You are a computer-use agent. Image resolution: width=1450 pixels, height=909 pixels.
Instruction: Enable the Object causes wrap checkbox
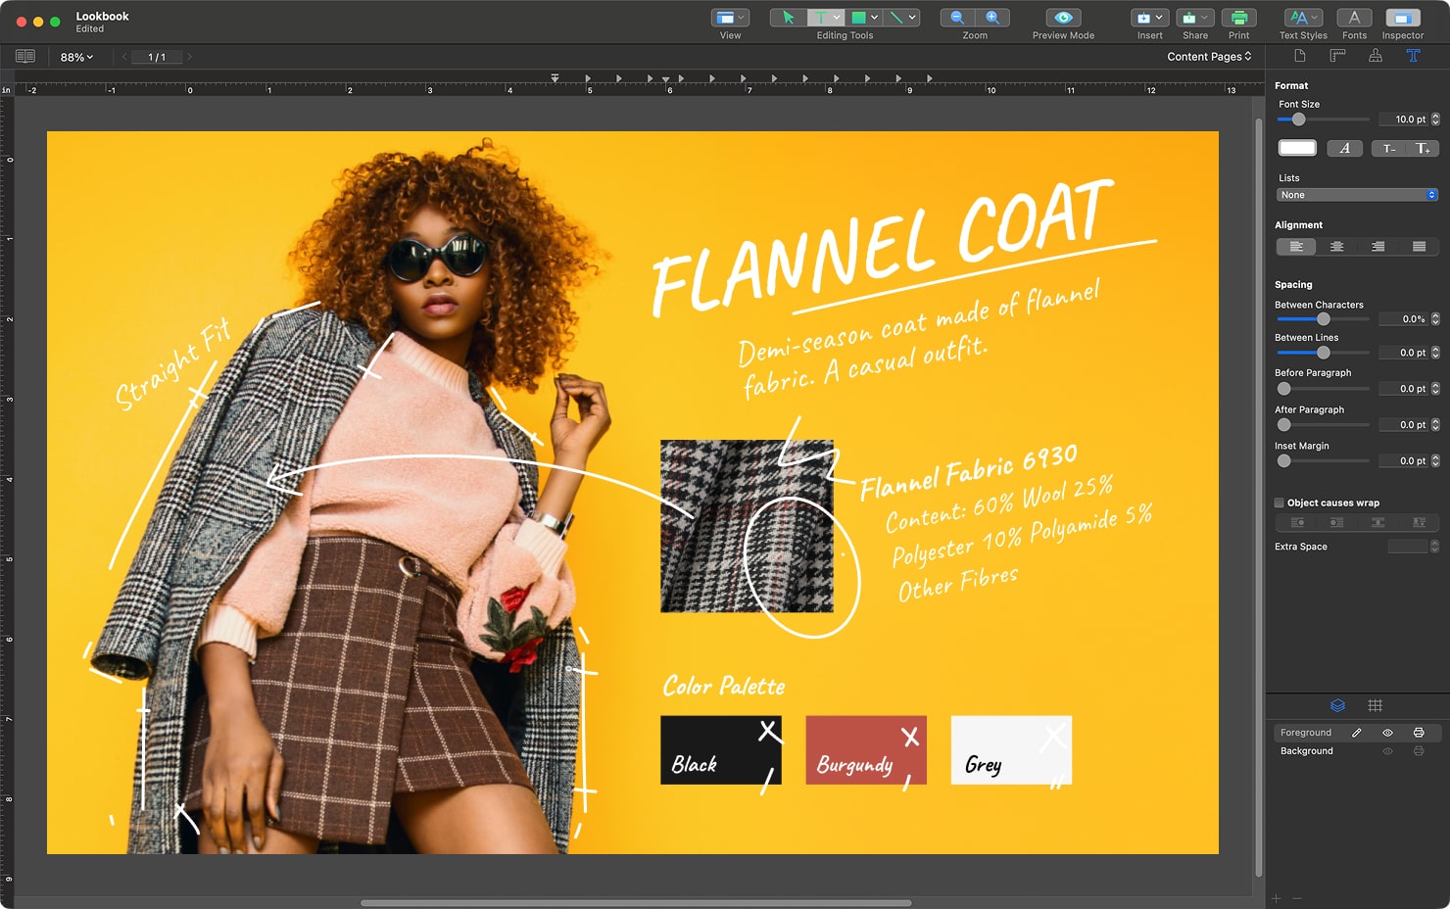click(1279, 502)
